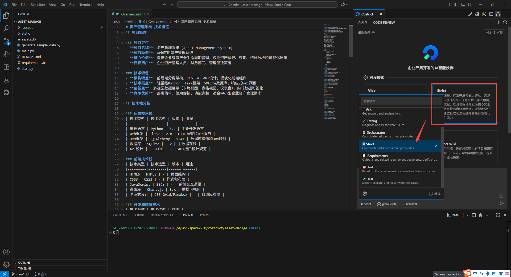Open the Extensions view

(6, 67)
